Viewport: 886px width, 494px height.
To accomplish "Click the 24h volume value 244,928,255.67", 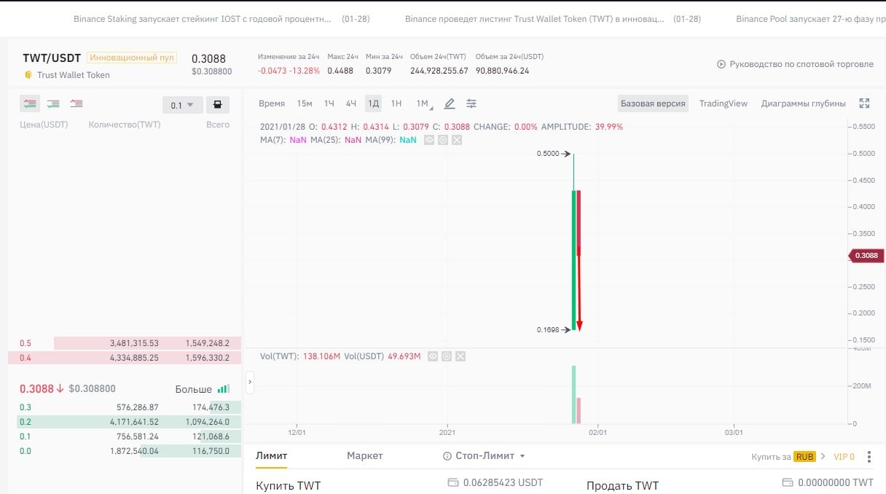I will pos(439,71).
